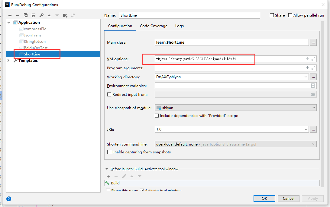The width and height of the screenshot is (330, 207).
Task: Click the OK button
Action: (264, 198)
